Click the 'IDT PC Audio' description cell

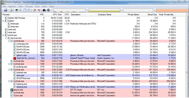[76, 90]
